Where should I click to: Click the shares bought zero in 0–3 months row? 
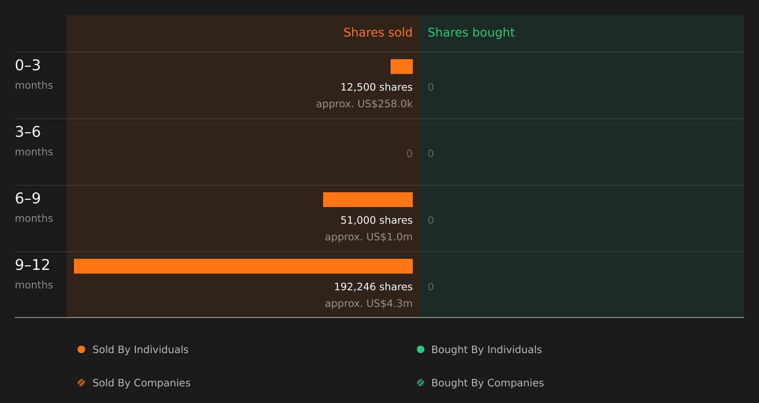tap(431, 87)
